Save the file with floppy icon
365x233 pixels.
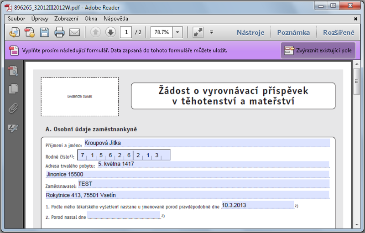pos(44,32)
